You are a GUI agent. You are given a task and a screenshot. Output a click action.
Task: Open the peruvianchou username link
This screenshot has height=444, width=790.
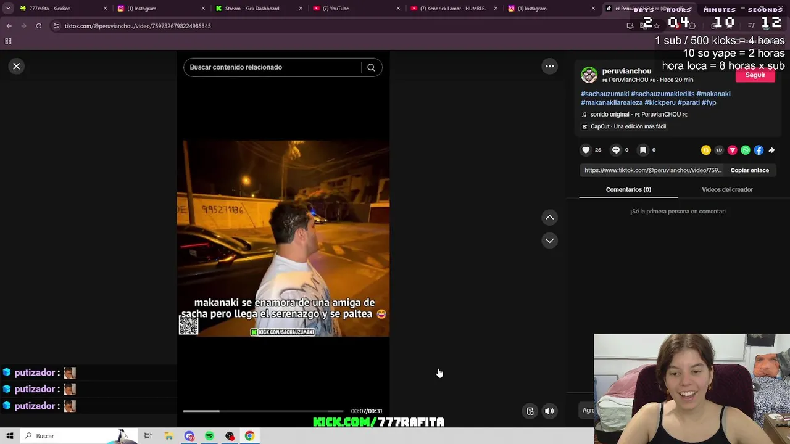click(x=626, y=71)
